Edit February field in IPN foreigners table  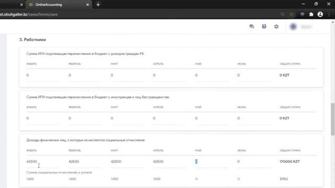(85, 119)
